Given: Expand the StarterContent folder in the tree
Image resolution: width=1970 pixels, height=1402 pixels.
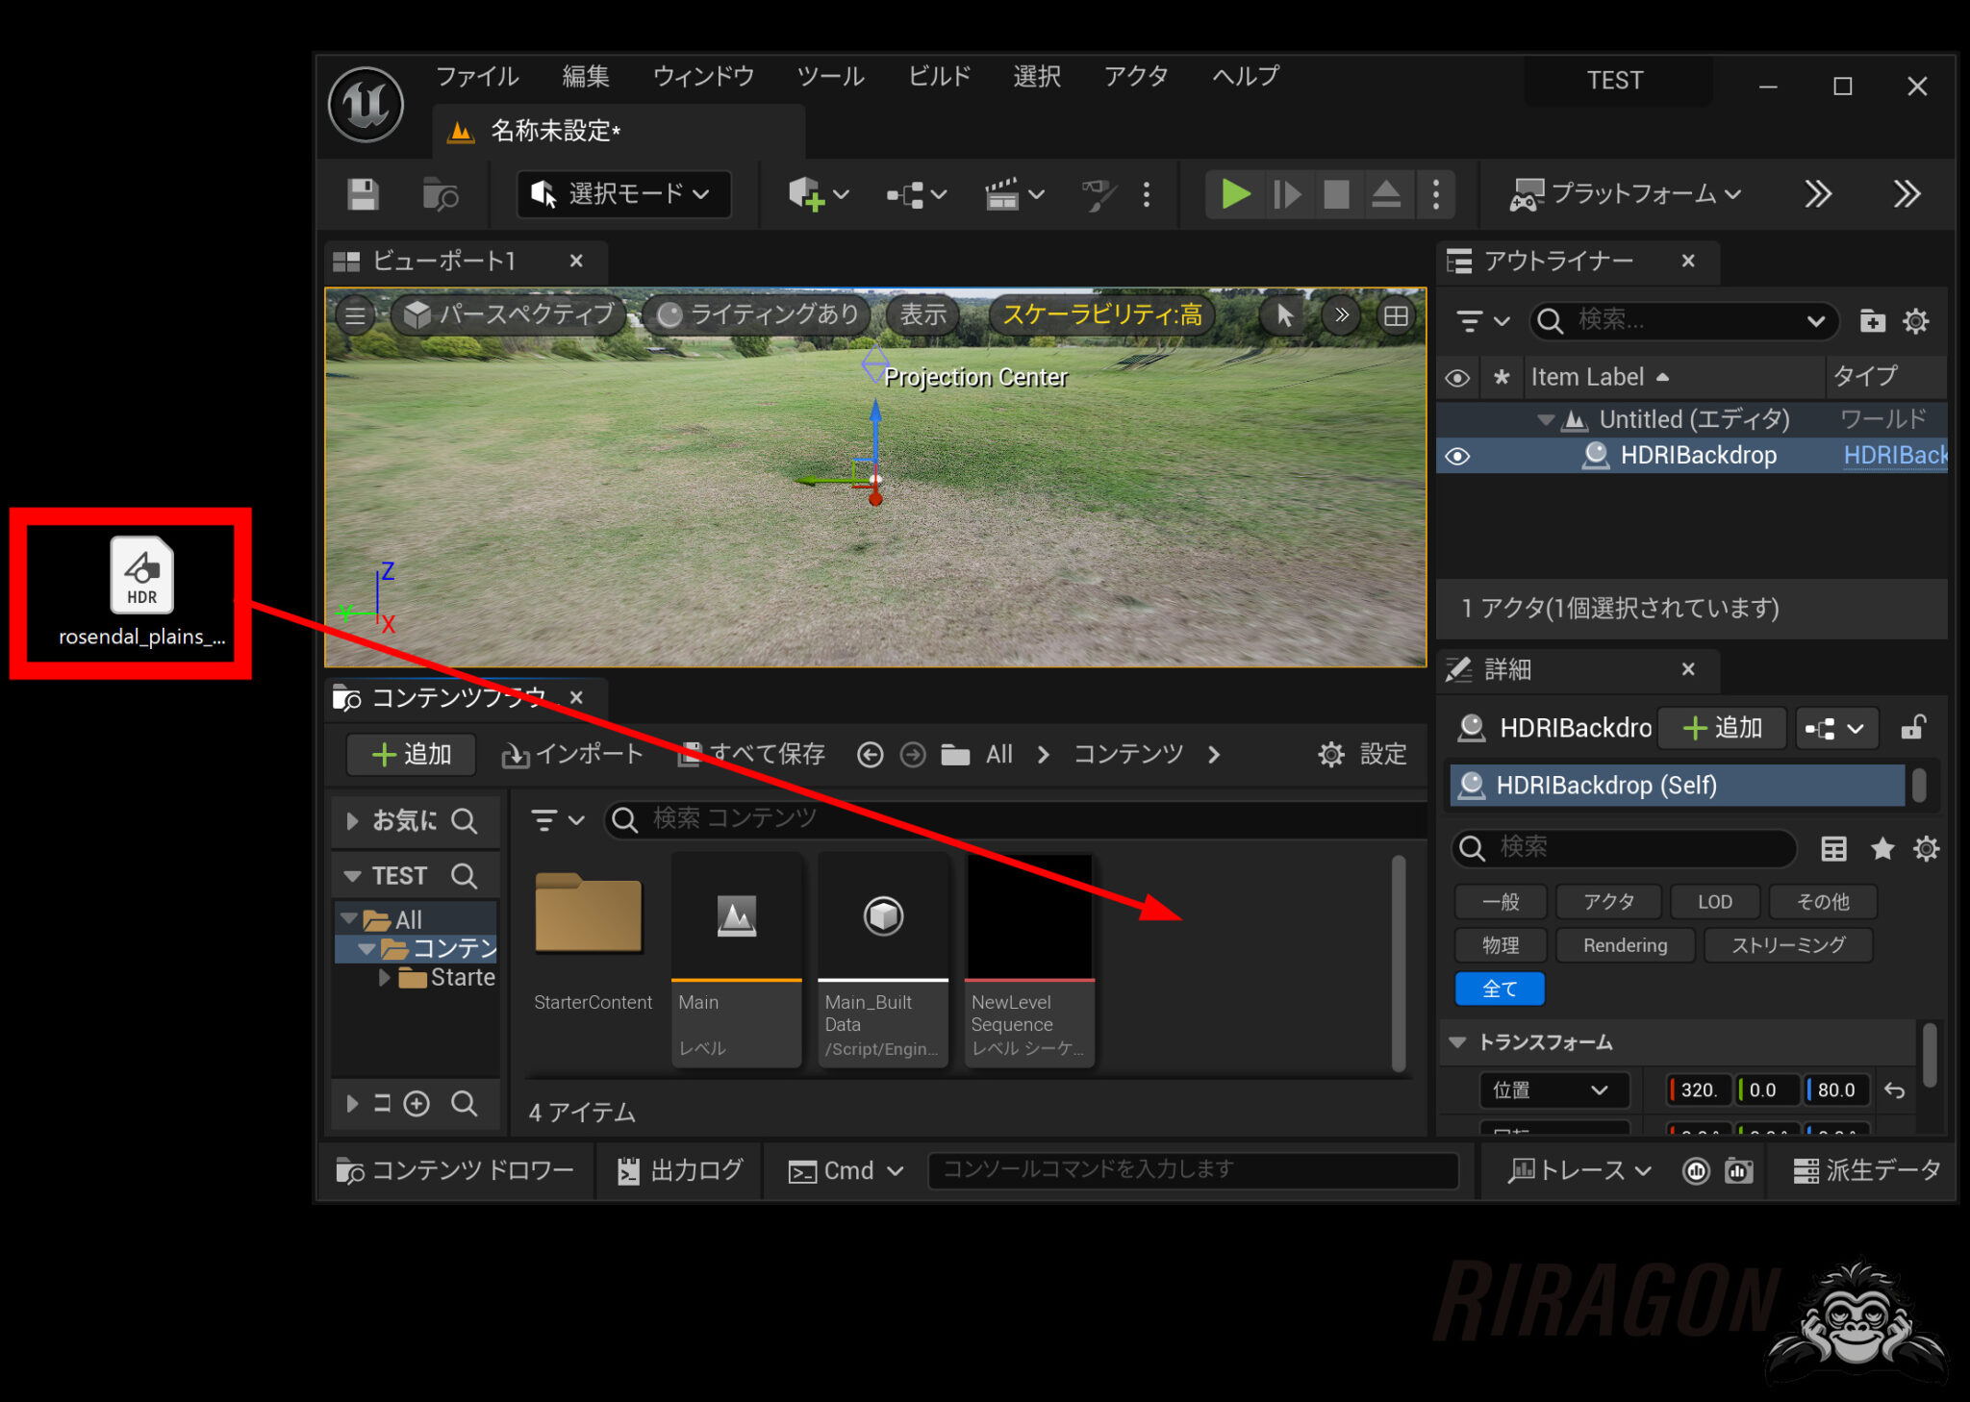Looking at the screenshot, I should (388, 977).
